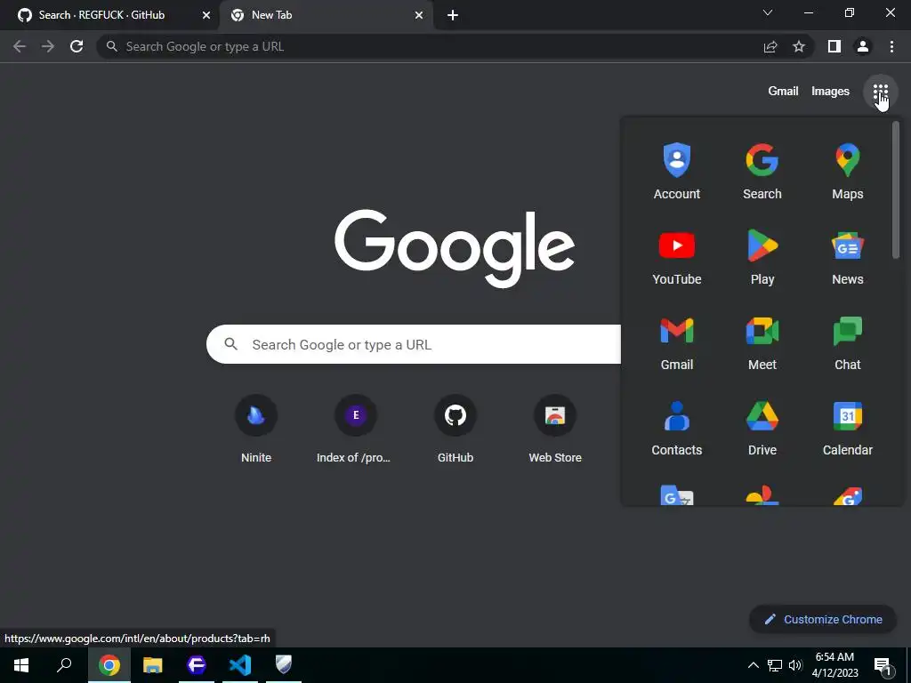Image resolution: width=911 pixels, height=683 pixels.
Task: Open tab search dropdown arrow
Action: tap(768, 12)
